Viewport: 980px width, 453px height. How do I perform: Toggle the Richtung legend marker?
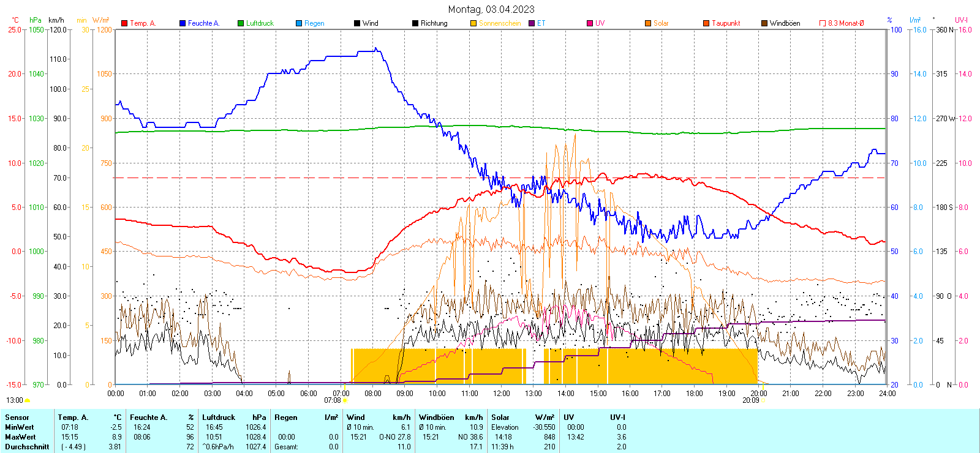click(415, 23)
